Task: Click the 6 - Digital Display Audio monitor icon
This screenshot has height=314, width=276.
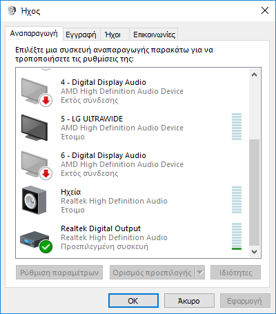Action: click(x=37, y=166)
